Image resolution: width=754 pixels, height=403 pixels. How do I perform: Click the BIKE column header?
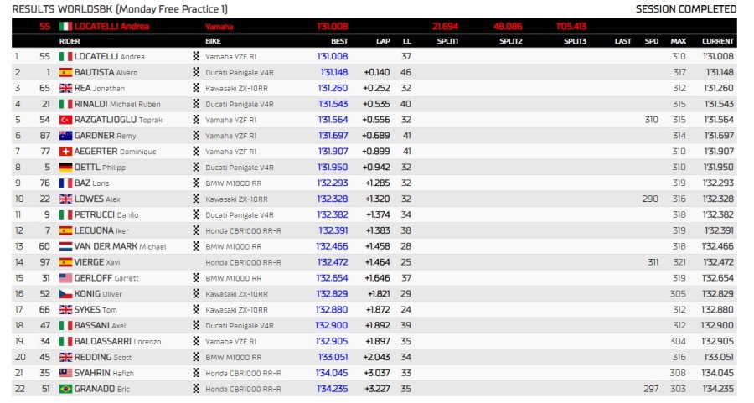[x=213, y=41]
